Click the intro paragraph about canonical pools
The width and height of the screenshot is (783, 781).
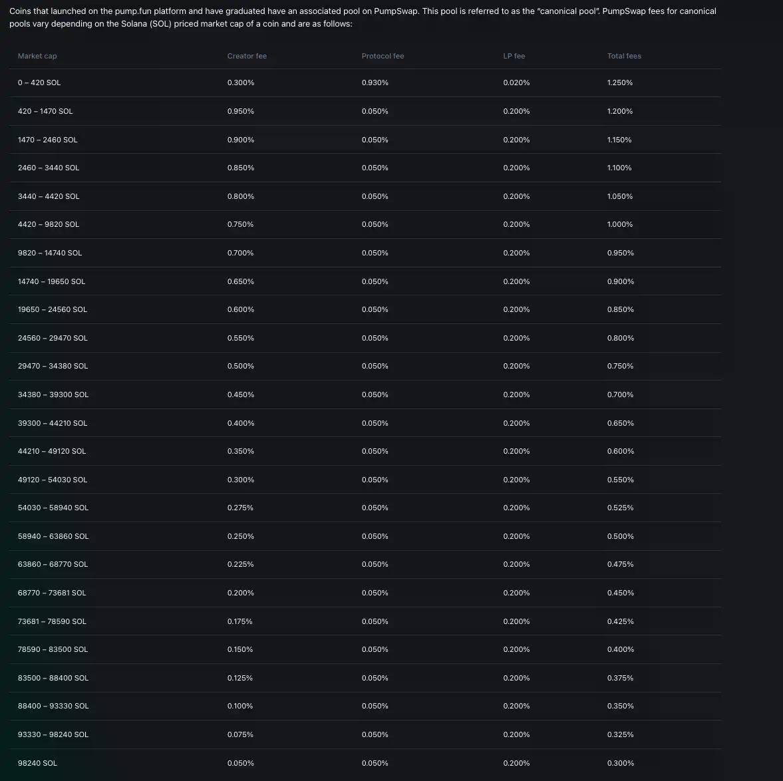pyautogui.click(x=363, y=17)
